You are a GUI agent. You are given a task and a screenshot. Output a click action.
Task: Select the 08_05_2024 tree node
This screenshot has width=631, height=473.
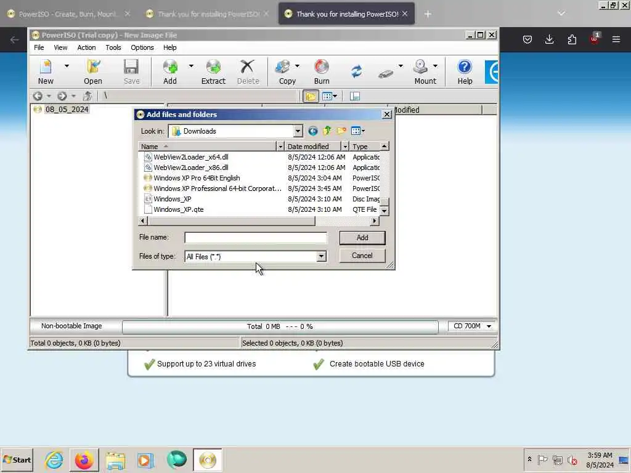tap(67, 110)
